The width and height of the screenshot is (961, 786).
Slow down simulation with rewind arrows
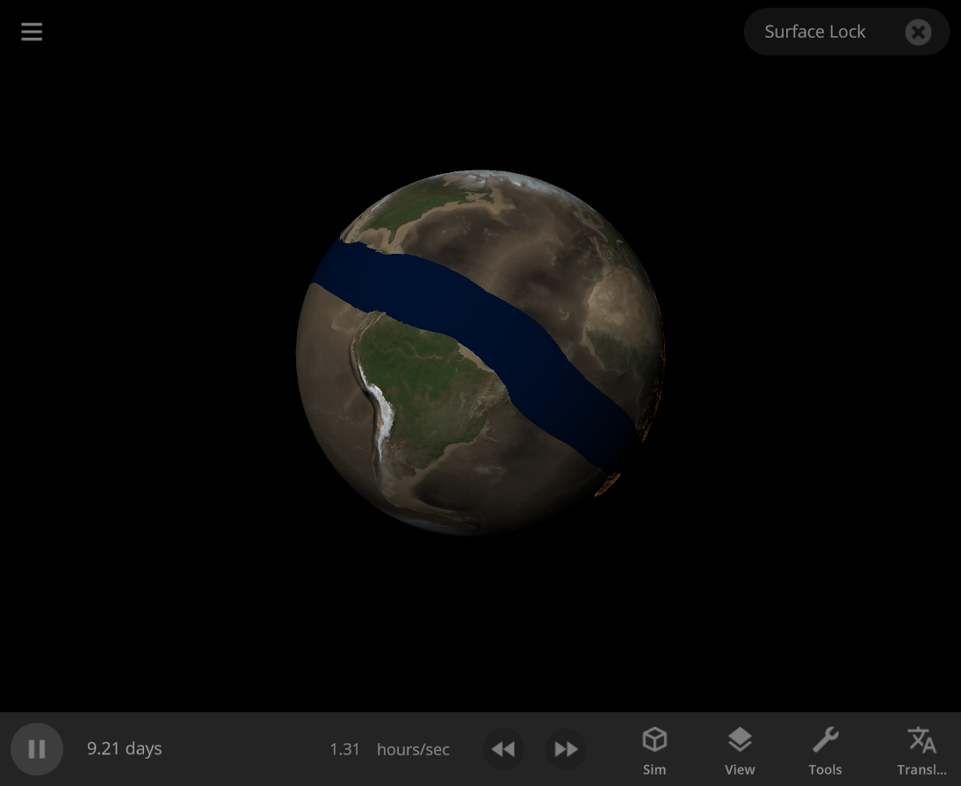point(503,748)
